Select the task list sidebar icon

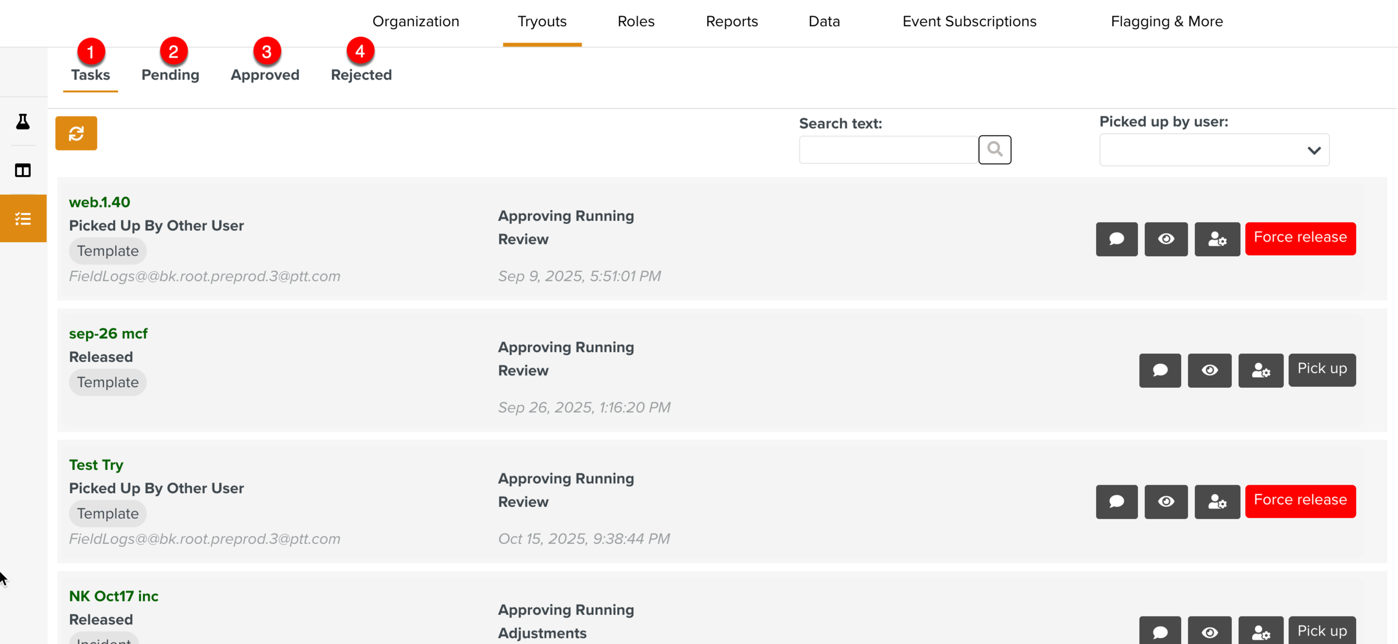23,219
